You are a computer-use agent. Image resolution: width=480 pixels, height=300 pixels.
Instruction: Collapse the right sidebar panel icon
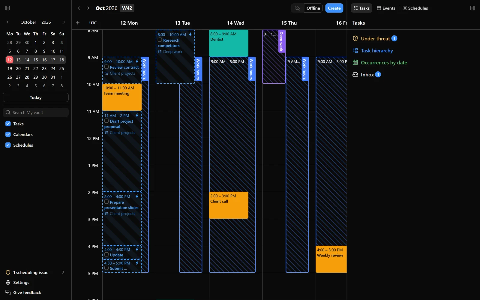[472, 8]
